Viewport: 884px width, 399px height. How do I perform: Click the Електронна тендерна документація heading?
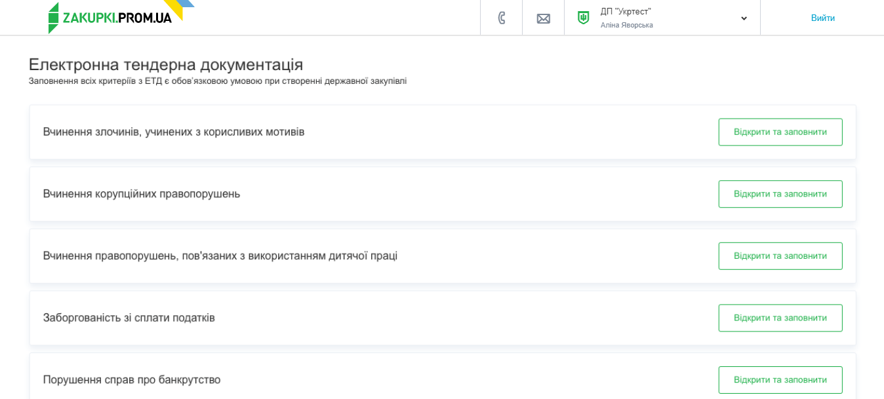pyautogui.click(x=166, y=64)
